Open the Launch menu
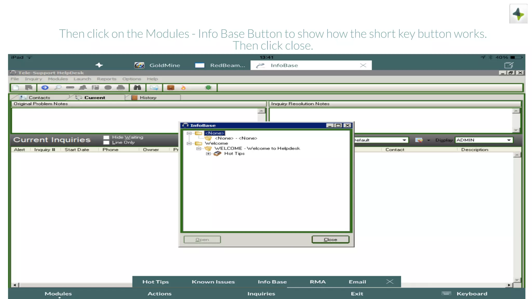Screen dimensions: 532x299 (x=82, y=79)
